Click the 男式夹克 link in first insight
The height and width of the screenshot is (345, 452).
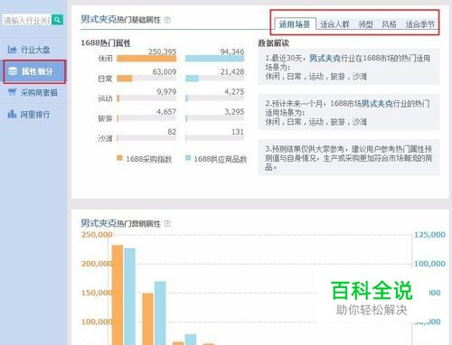click(x=325, y=58)
